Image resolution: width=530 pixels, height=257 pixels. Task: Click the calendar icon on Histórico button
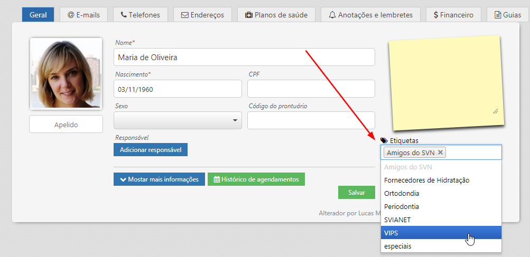click(x=217, y=179)
